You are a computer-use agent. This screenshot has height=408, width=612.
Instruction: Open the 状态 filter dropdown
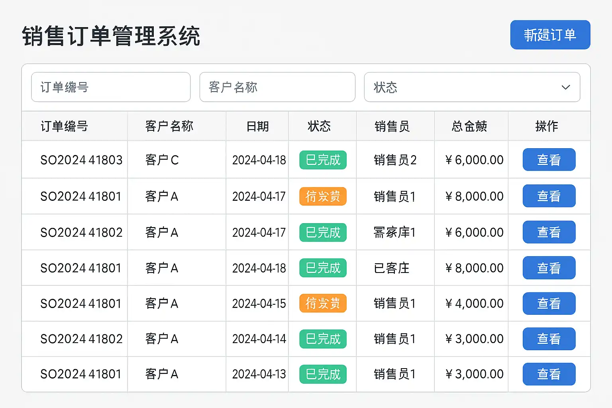coord(472,87)
